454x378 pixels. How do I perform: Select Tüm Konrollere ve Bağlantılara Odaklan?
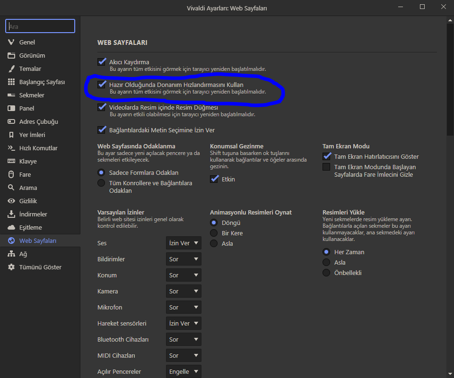[x=101, y=183]
